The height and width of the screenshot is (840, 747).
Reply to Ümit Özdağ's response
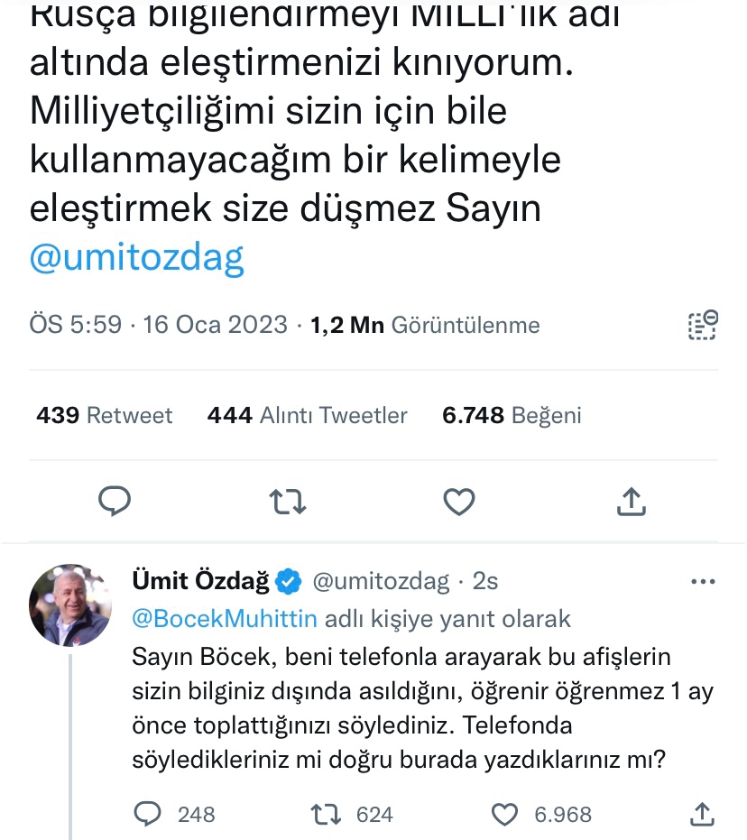click(147, 814)
